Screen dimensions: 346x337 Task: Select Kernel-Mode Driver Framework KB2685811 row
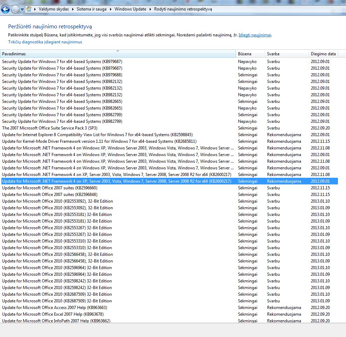99,141
